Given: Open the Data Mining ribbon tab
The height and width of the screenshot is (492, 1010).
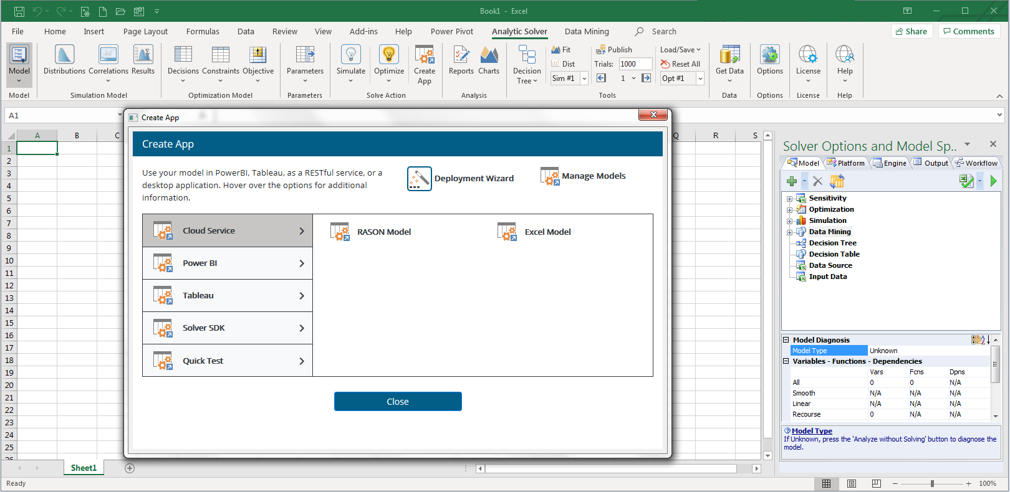Looking at the screenshot, I should (586, 32).
